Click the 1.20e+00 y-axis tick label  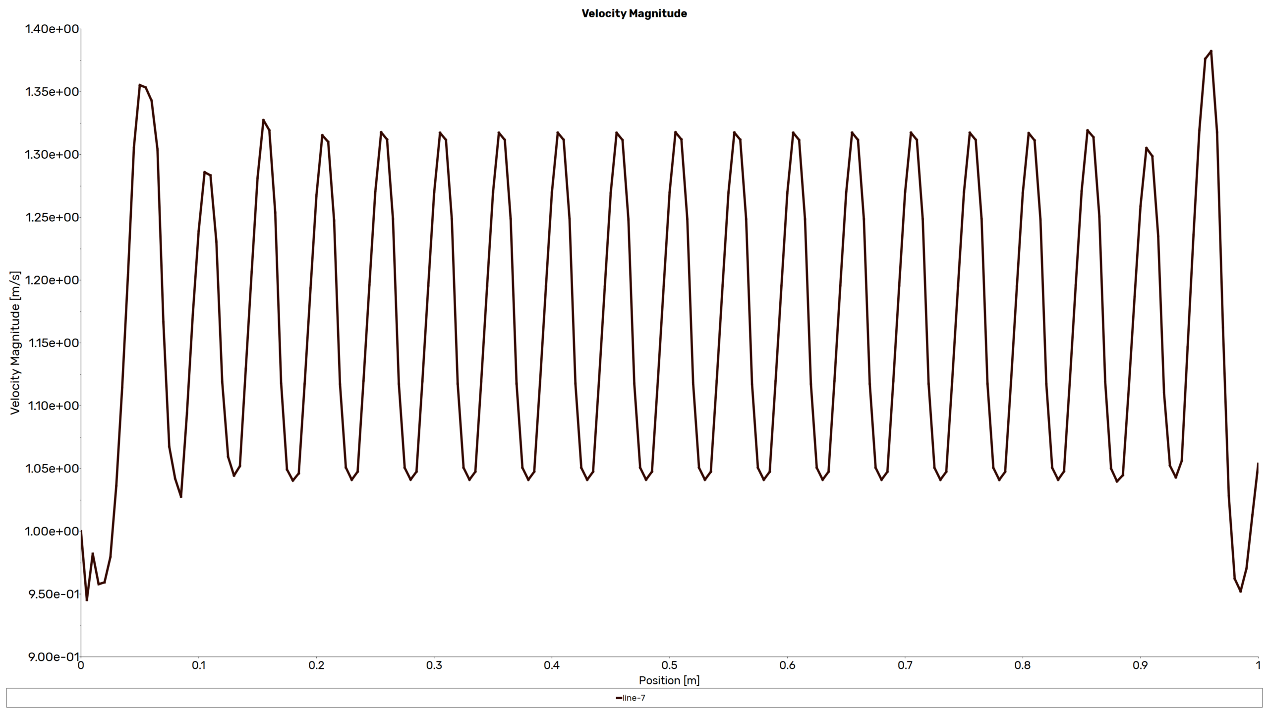pos(52,280)
